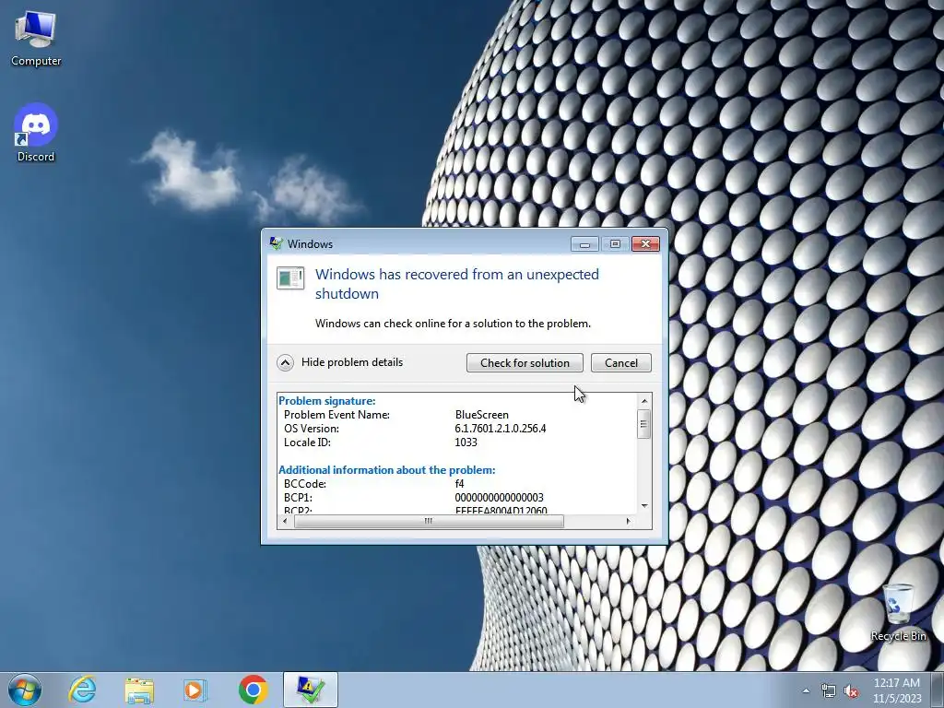944x708 pixels.
Task: Select the 'Problem Event Name:' label
Action: tap(336, 415)
